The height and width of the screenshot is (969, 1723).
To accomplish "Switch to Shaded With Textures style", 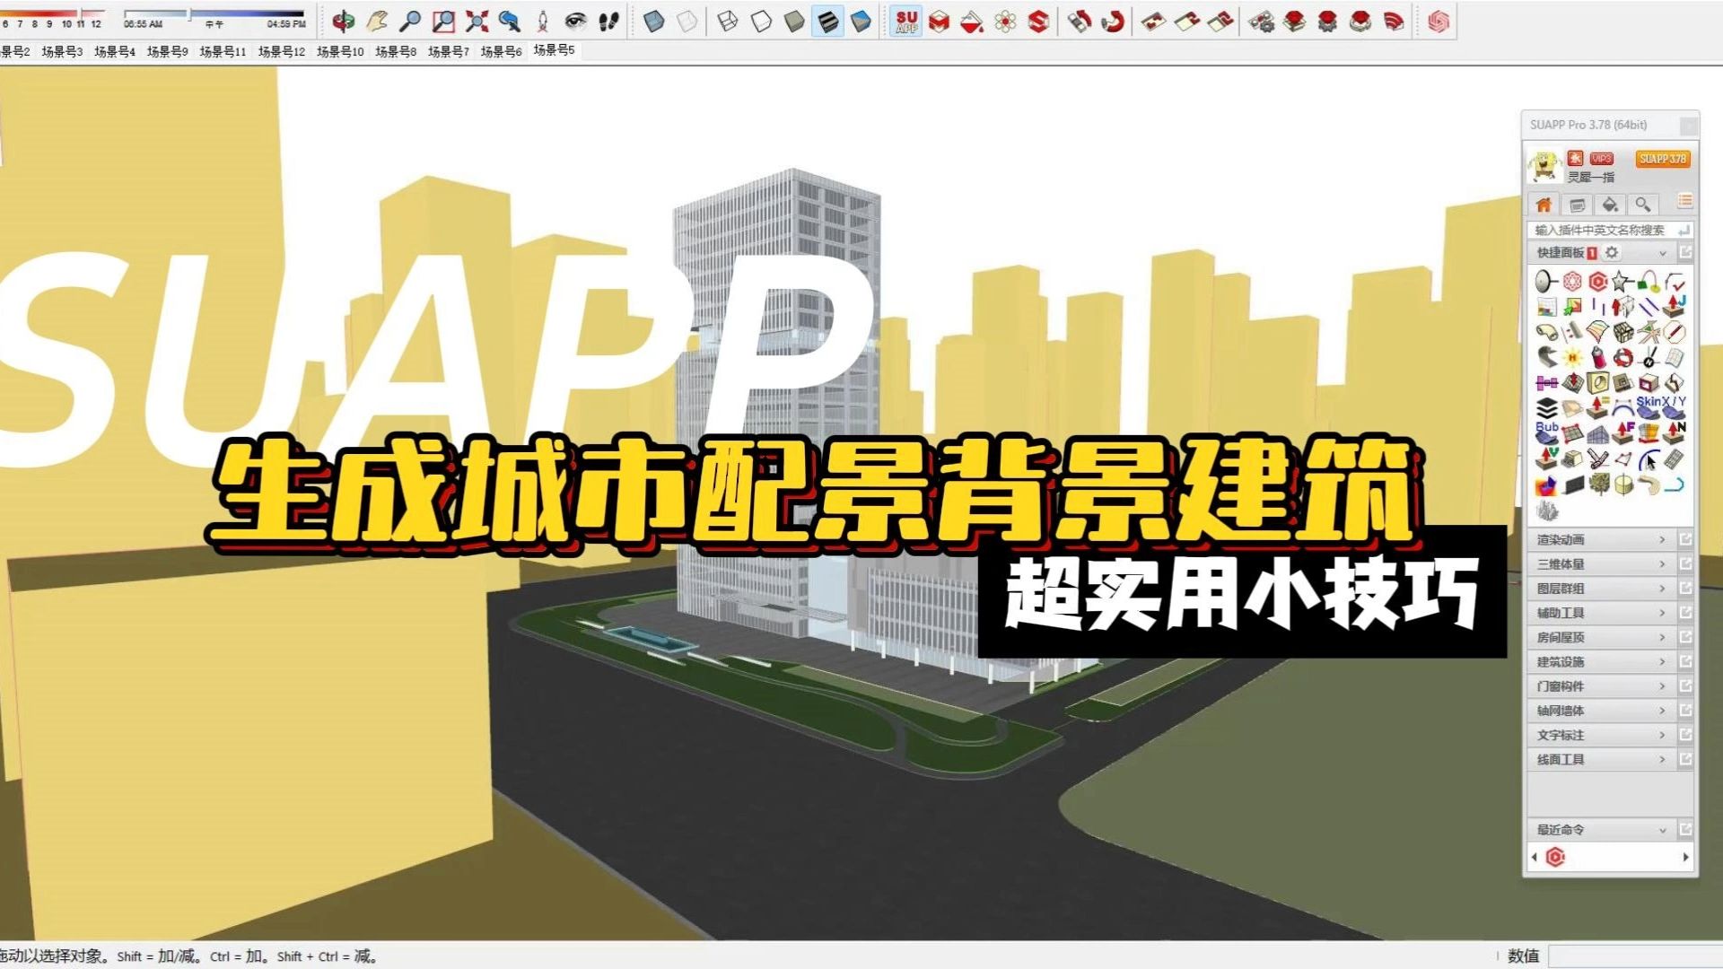I will pyautogui.click(x=827, y=22).
